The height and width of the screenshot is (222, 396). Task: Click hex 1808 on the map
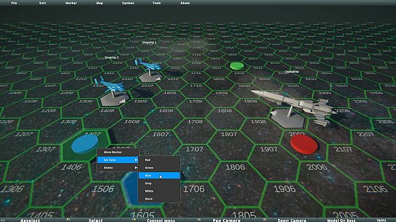(225, 110)
